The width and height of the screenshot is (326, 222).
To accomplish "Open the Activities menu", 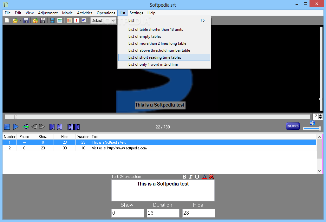I will (85, 13).
